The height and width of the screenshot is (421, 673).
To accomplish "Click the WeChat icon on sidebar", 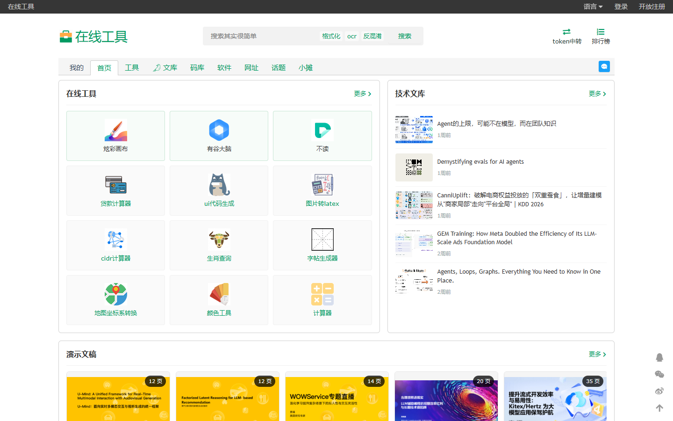I will pyautogui.click(x=659, y=374).
